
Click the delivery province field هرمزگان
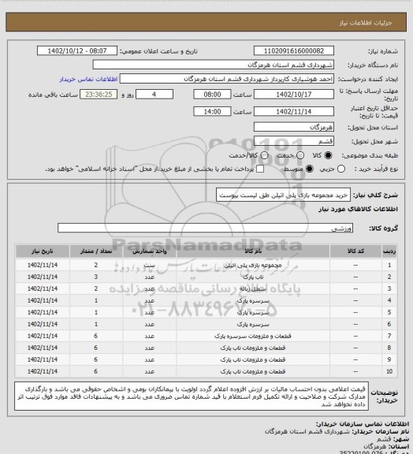pos(294,127)
